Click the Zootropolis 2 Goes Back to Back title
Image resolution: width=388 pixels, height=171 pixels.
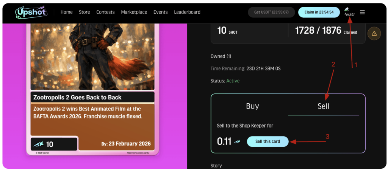[78, 97]
